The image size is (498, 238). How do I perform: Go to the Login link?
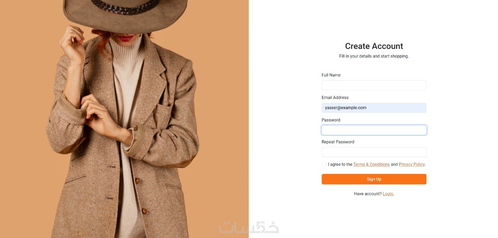pyautogui.click(x=388, y=194)
